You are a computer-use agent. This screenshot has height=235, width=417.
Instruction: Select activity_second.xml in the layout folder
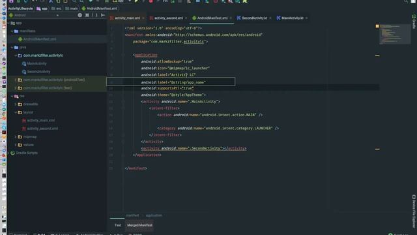point(42,129)
